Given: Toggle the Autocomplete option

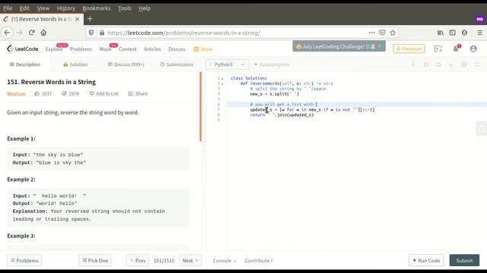Looking at the screenshot, I should click(x=272, y=64).
